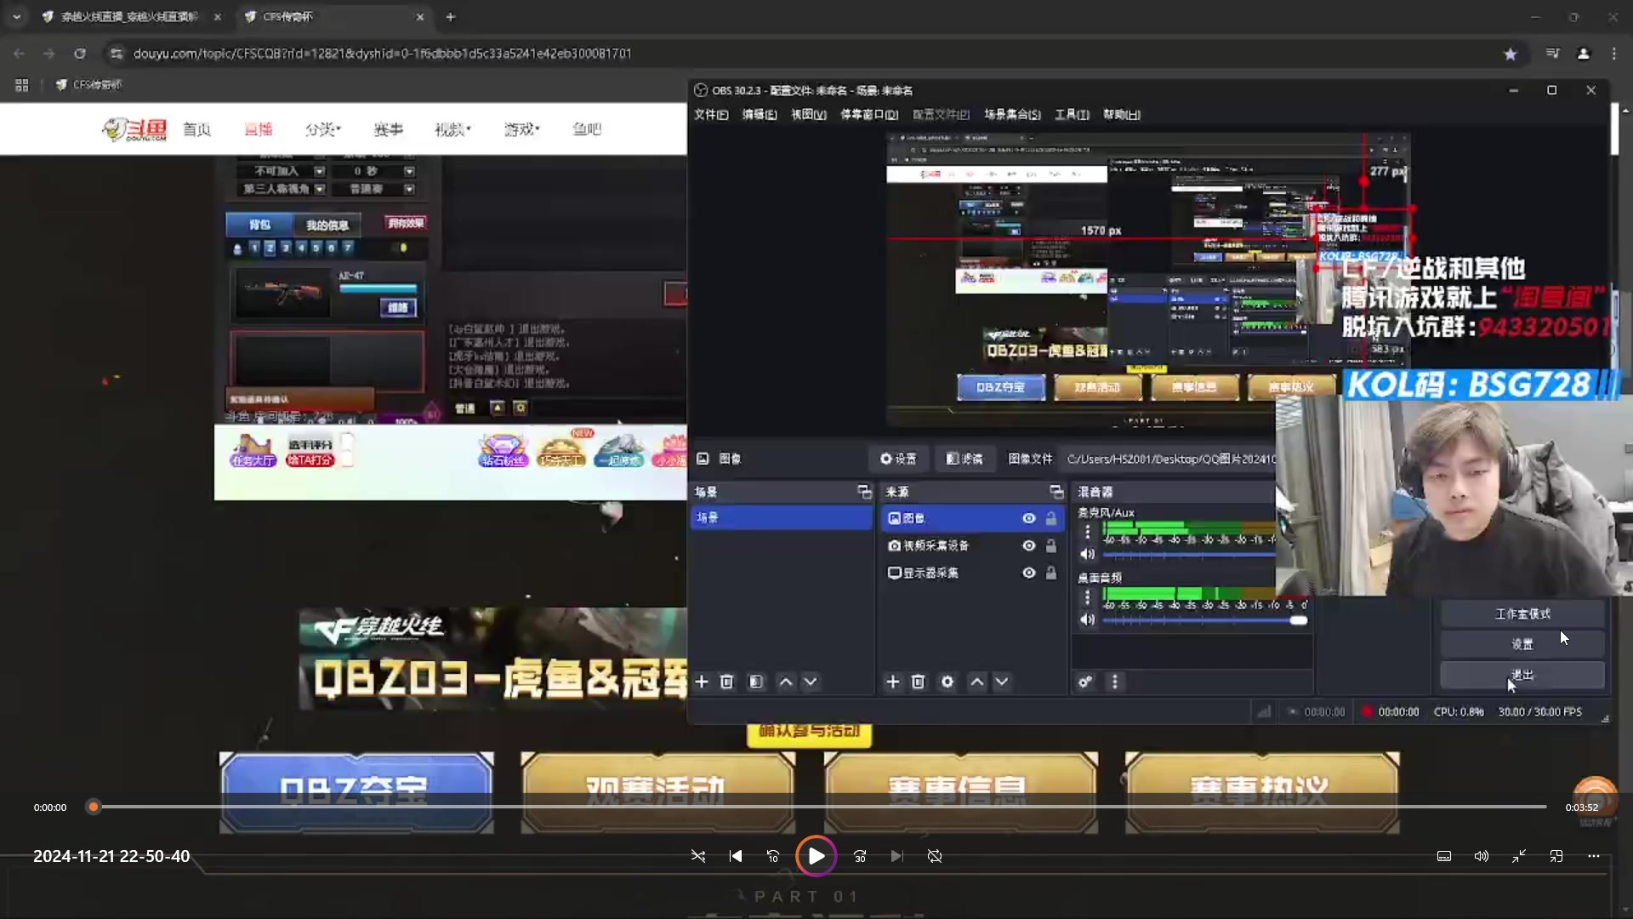Toggle visibility of the 显示器采集 source

tap(1029, 573)
